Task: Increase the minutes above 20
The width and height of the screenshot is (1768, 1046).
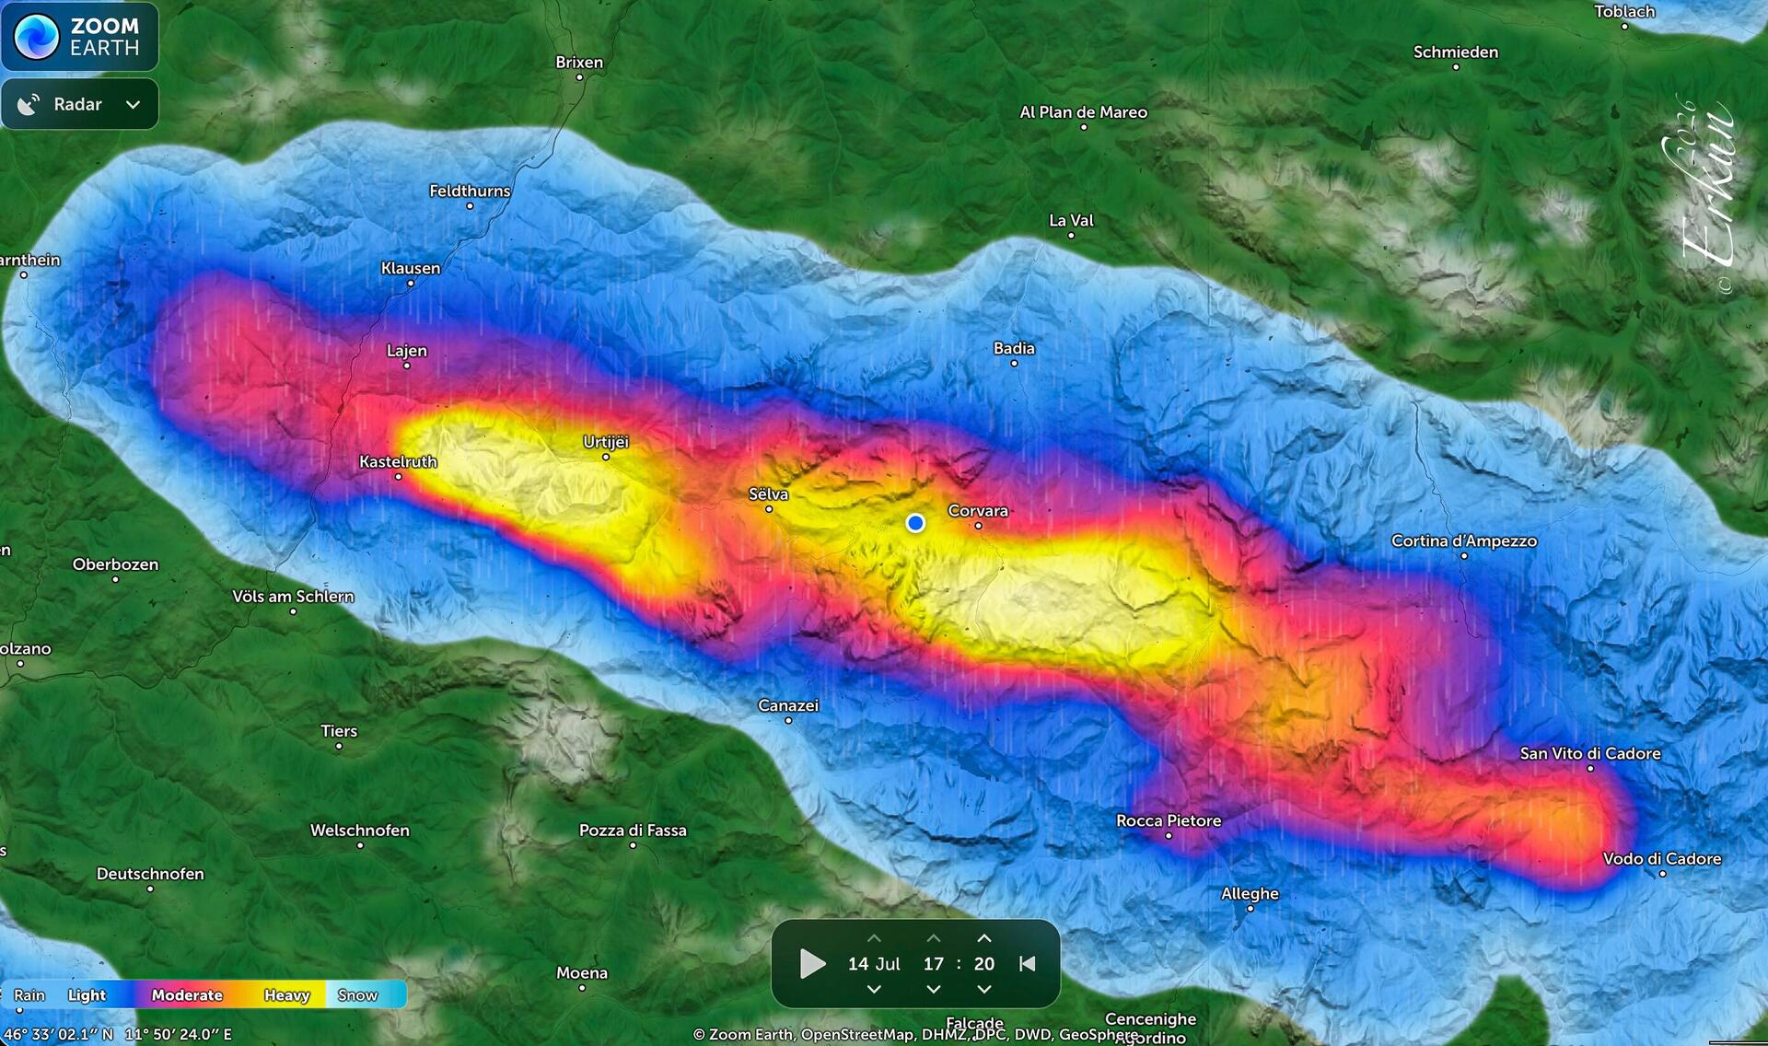Action: click(984, 938)
